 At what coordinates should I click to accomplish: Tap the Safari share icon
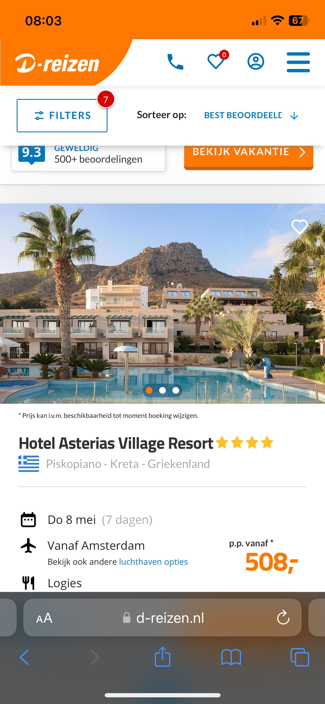click(162, 657)
